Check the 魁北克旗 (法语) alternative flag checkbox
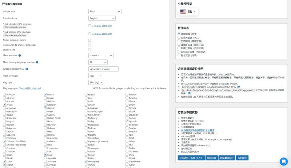 point(179,55)
